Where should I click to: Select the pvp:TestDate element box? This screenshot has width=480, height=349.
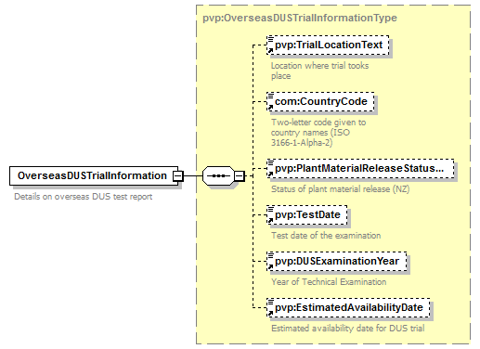[x=307, y=215]
